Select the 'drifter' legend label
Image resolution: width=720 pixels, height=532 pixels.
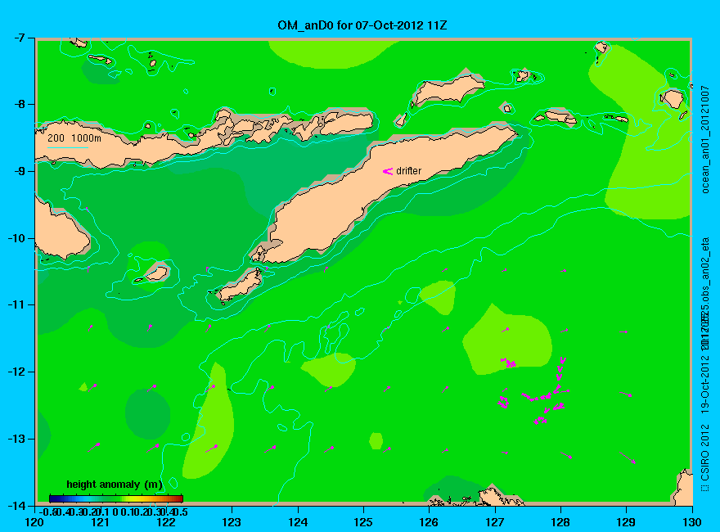[408, 171]
